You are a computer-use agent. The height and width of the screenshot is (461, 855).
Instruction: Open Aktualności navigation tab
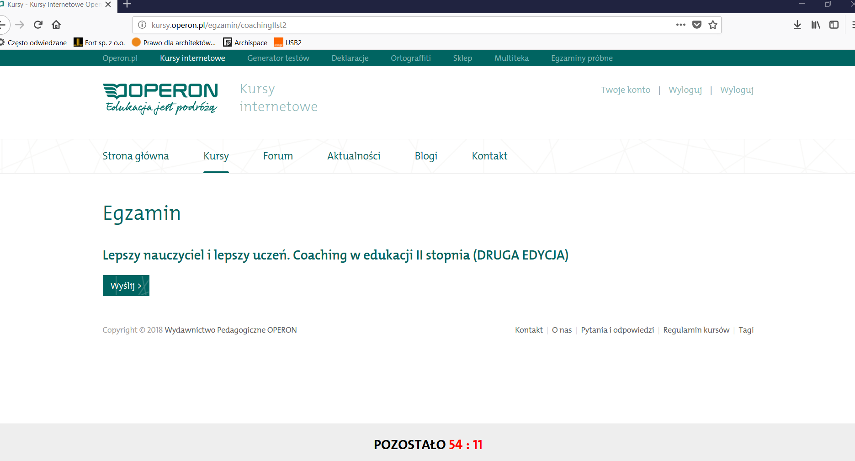[x=354, y=156]
